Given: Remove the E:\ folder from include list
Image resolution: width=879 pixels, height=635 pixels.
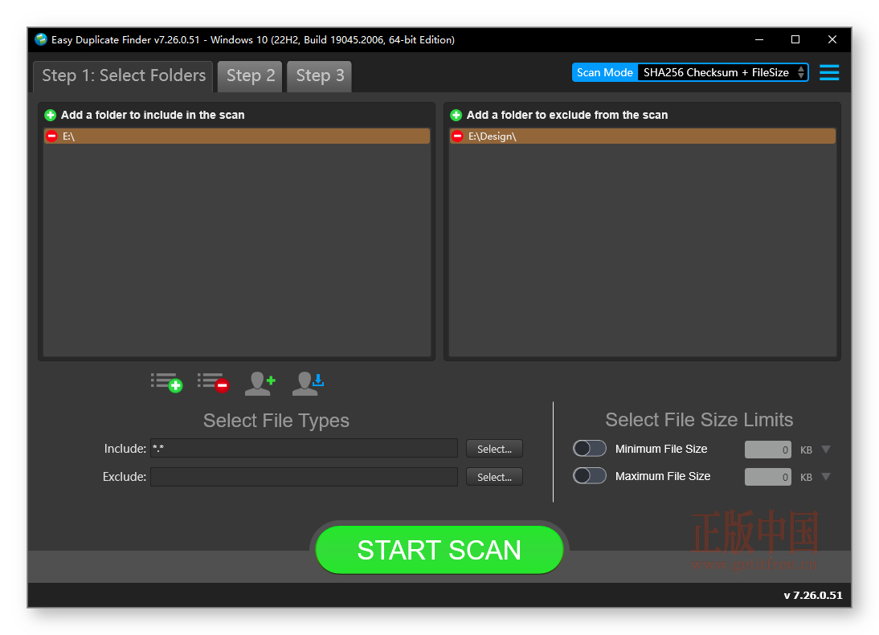Looking at the screenshot, I should 51,136.
